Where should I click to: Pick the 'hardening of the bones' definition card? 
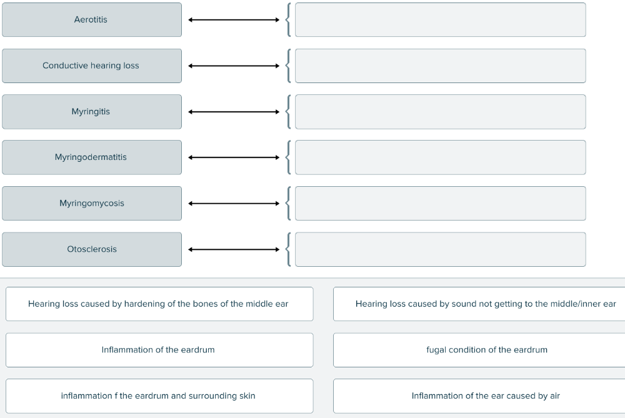[159, 304]
